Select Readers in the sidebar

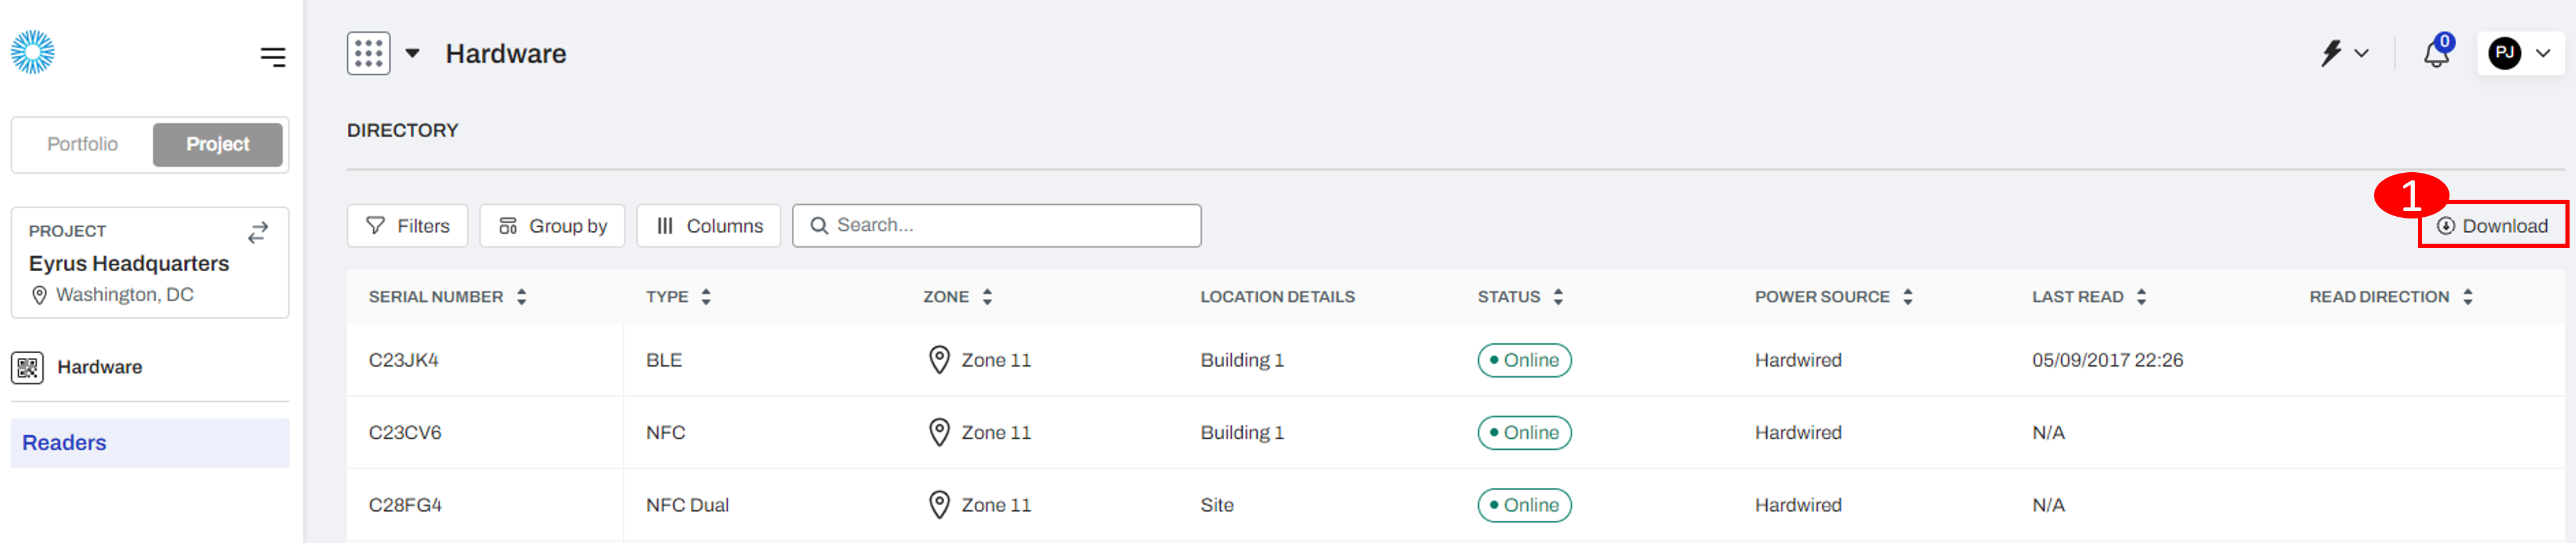click(x=150, y=442)
